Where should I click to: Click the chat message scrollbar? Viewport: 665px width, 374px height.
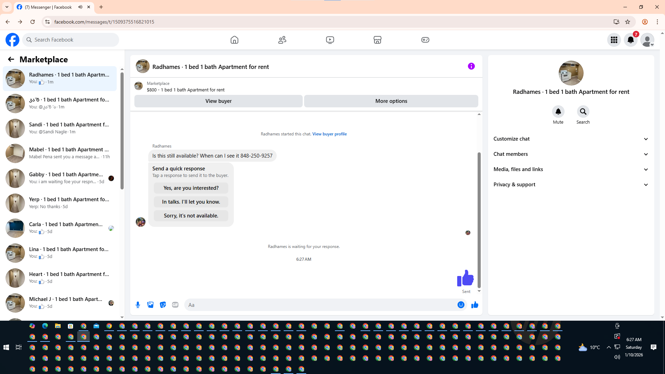point(479,220)
